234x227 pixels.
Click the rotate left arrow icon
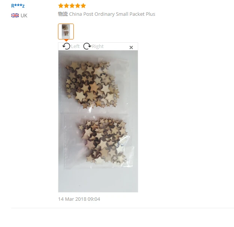click(66, 46)
